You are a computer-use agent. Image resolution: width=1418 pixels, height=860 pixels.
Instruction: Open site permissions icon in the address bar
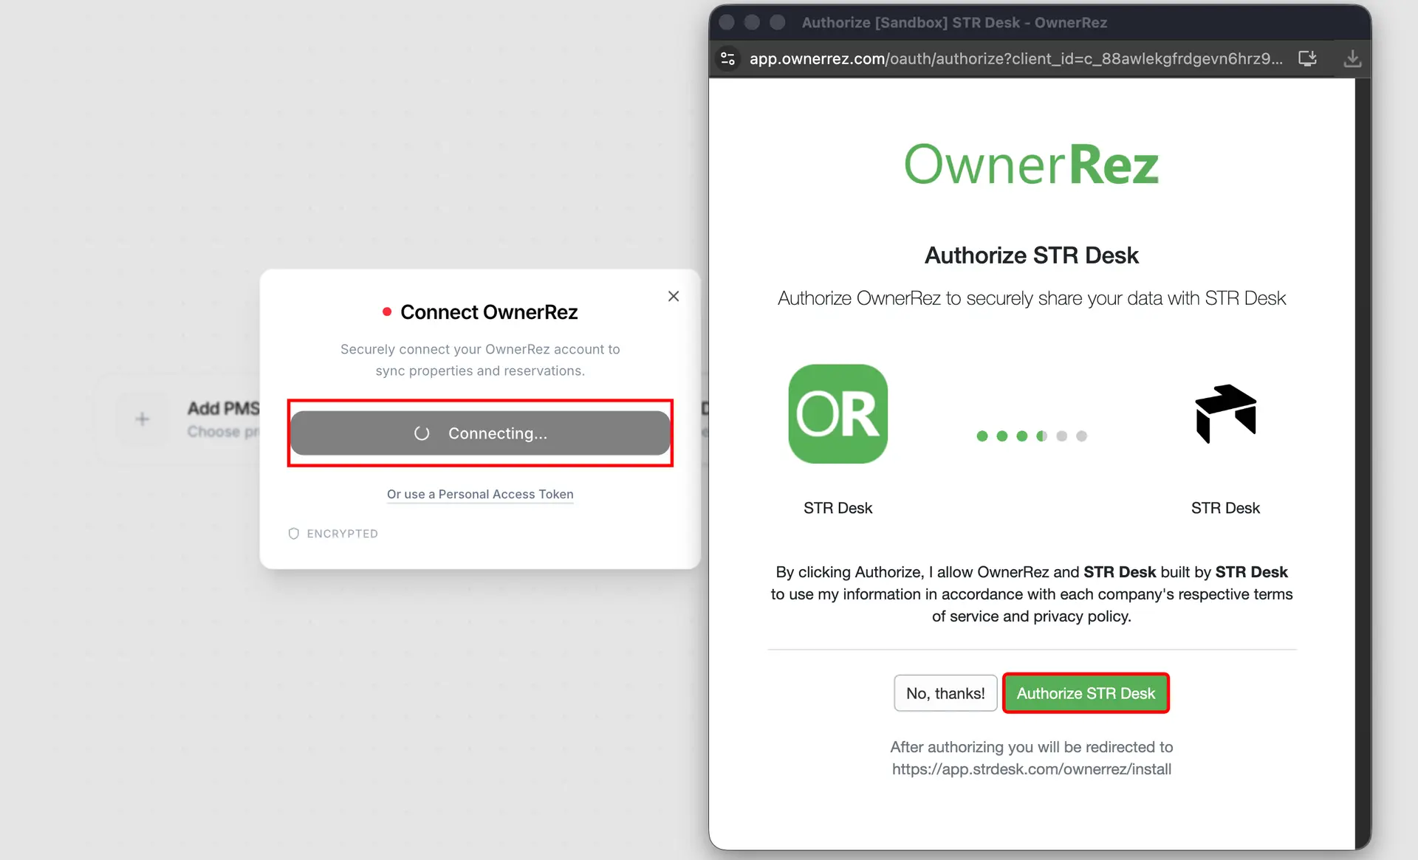pyautogui.click(x=727, y=58)
